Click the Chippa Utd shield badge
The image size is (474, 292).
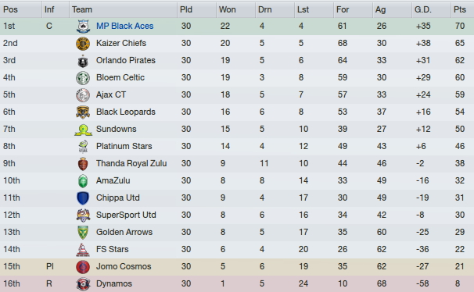point(83,198)
